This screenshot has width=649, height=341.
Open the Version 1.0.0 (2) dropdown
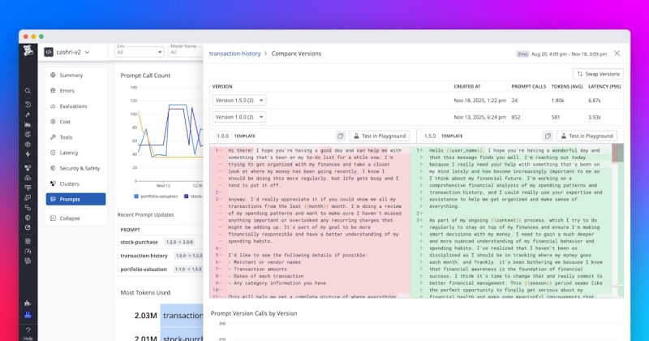239,117
